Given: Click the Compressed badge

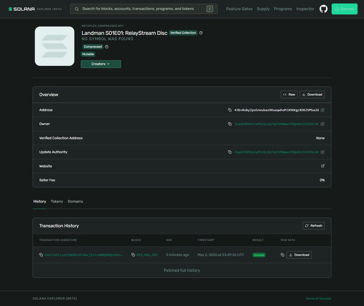Looking at the screenshot, I should pos(93,47).
